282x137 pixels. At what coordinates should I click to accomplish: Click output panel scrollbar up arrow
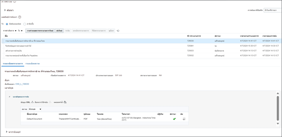tap(278, 93)
